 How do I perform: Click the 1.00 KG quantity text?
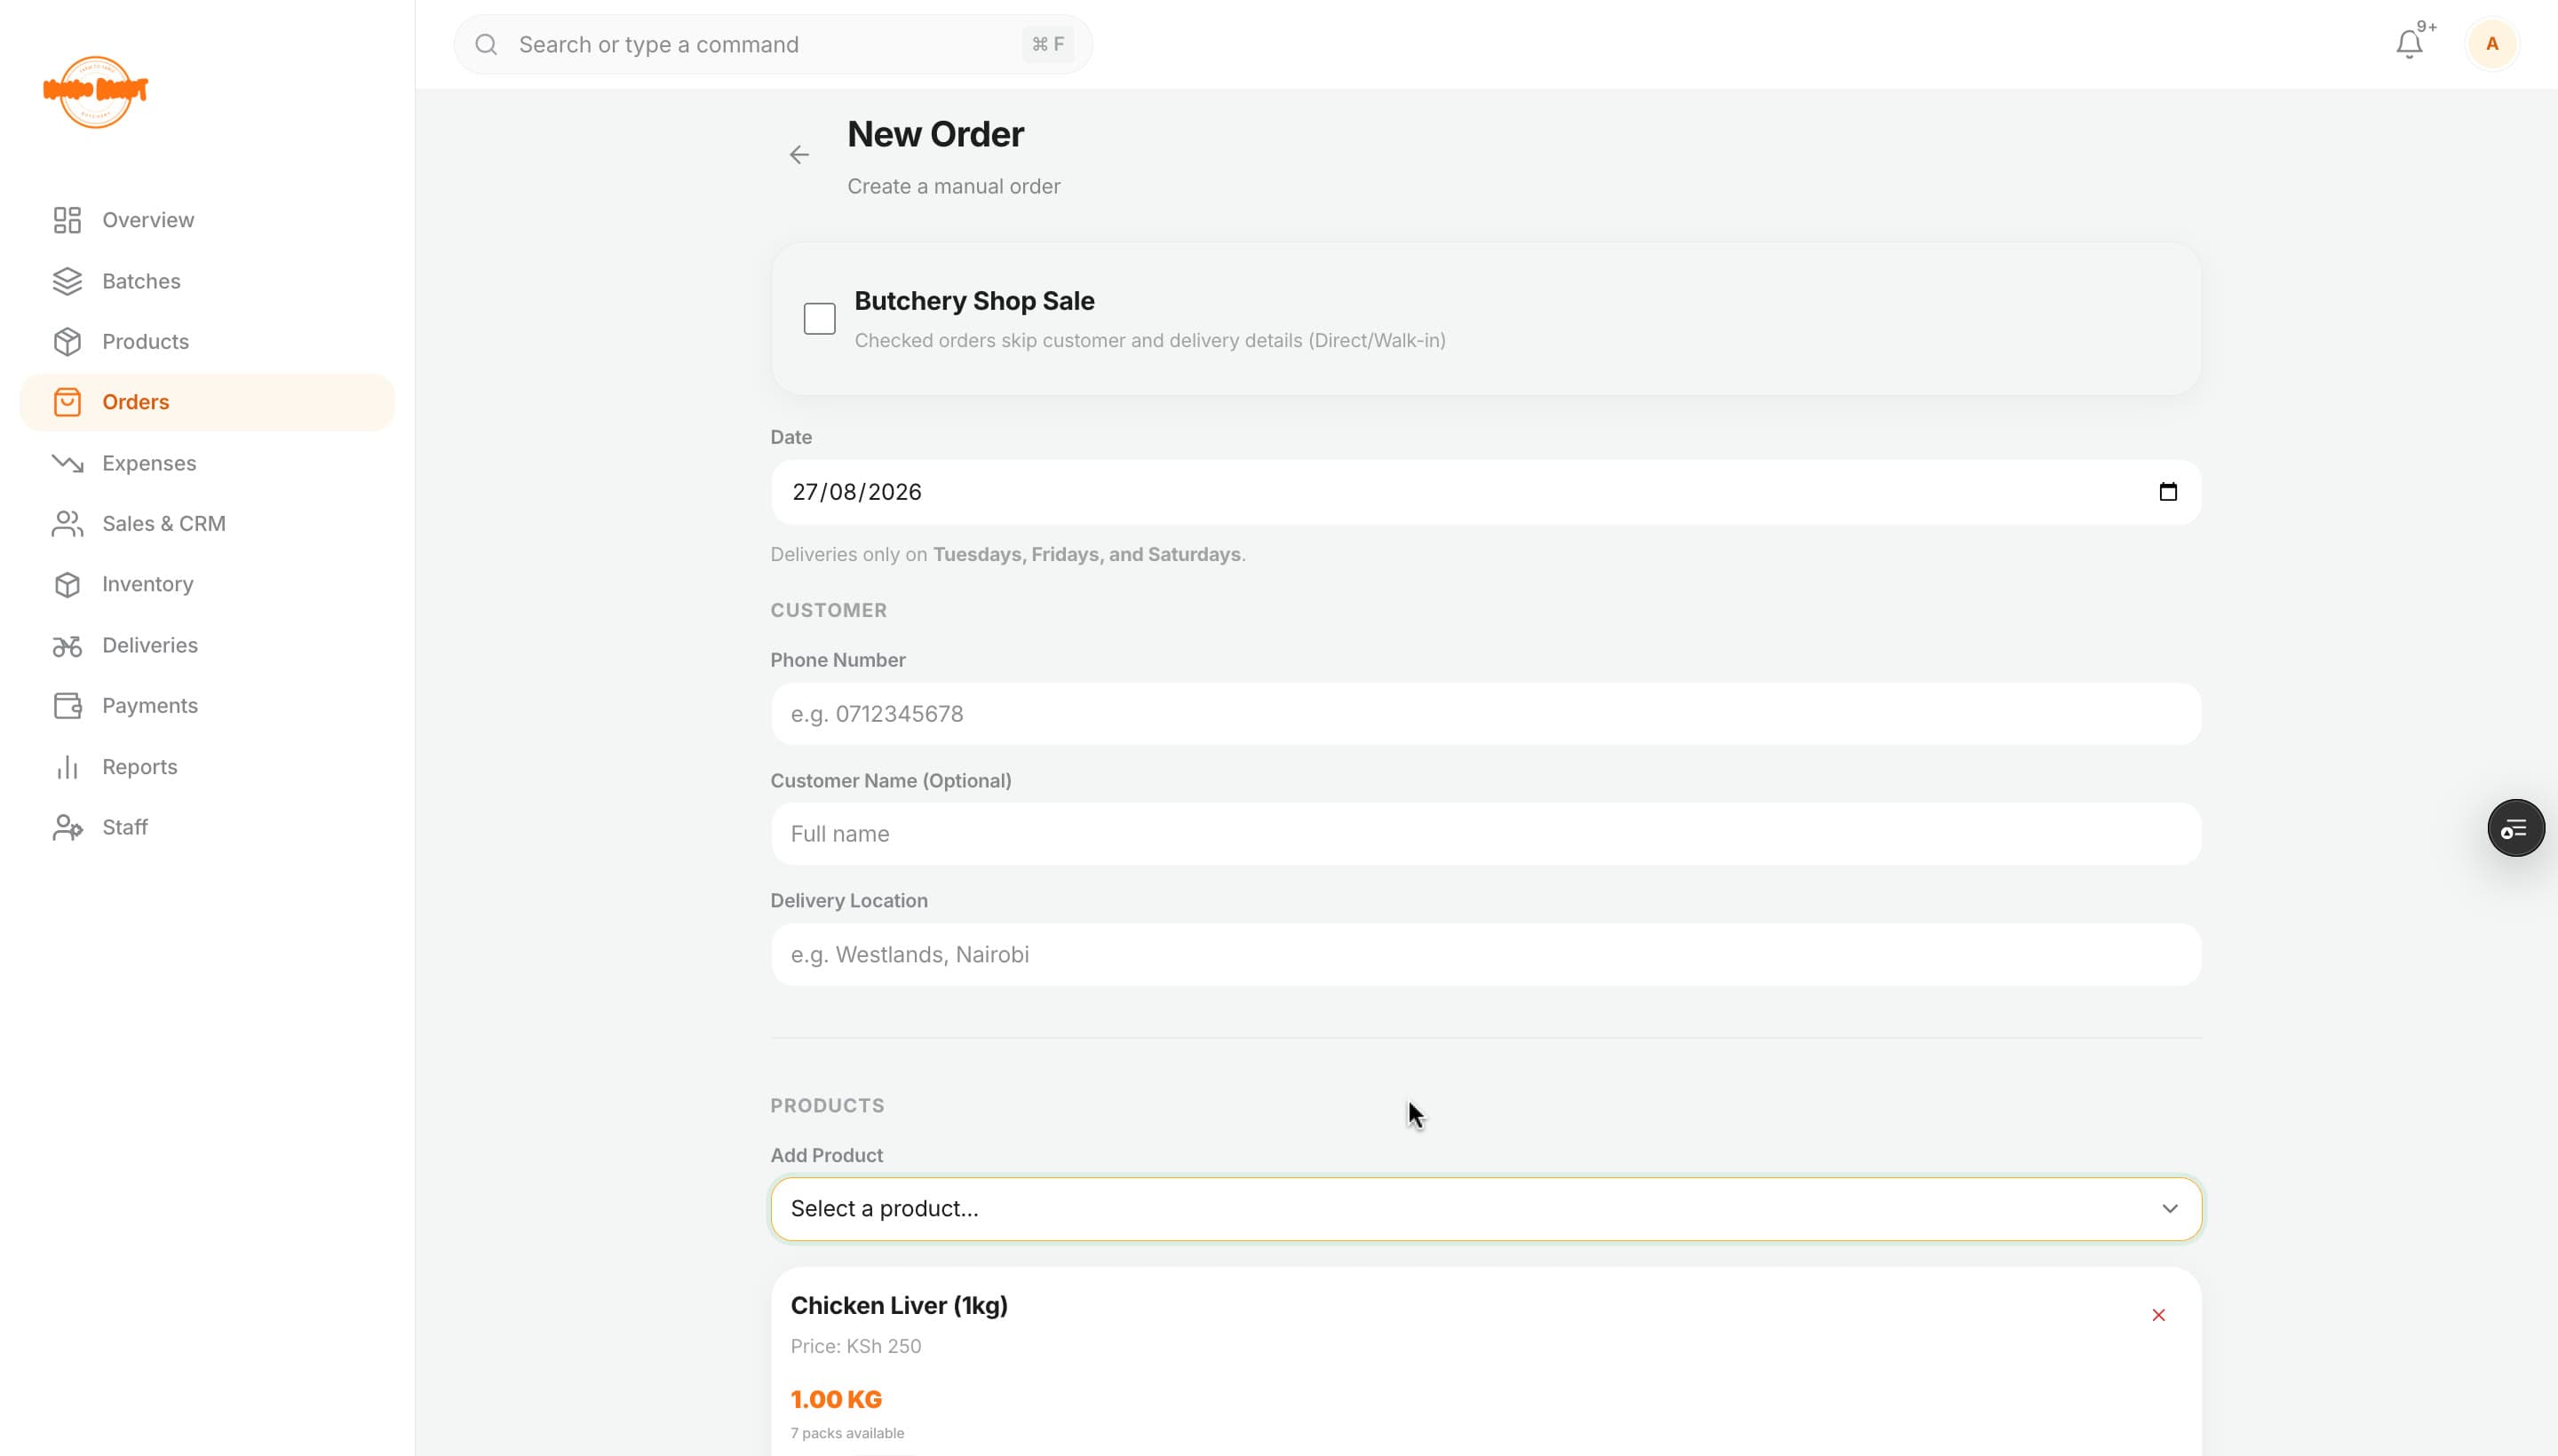click(837, 1400)
